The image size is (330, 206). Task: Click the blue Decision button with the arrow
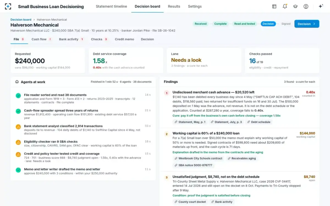pos(307,24)
